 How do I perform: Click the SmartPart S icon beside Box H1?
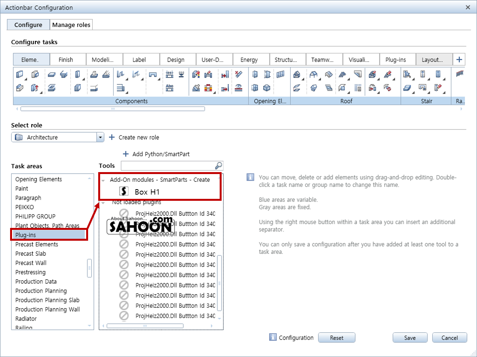pos(124,191)
